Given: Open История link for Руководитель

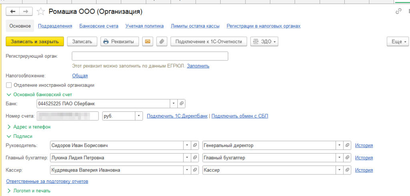Looking at the screenshot, I should coord(364,145).
